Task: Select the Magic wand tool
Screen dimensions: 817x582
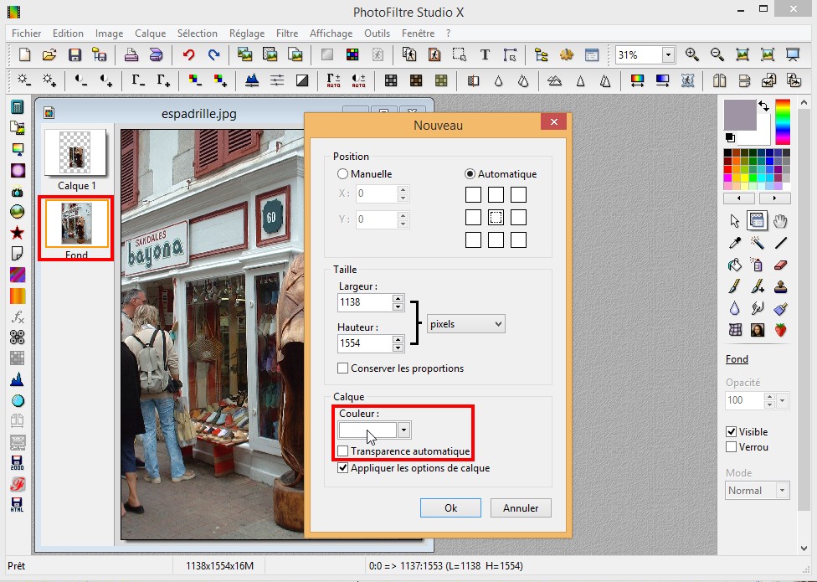Action: click(757, 243)
